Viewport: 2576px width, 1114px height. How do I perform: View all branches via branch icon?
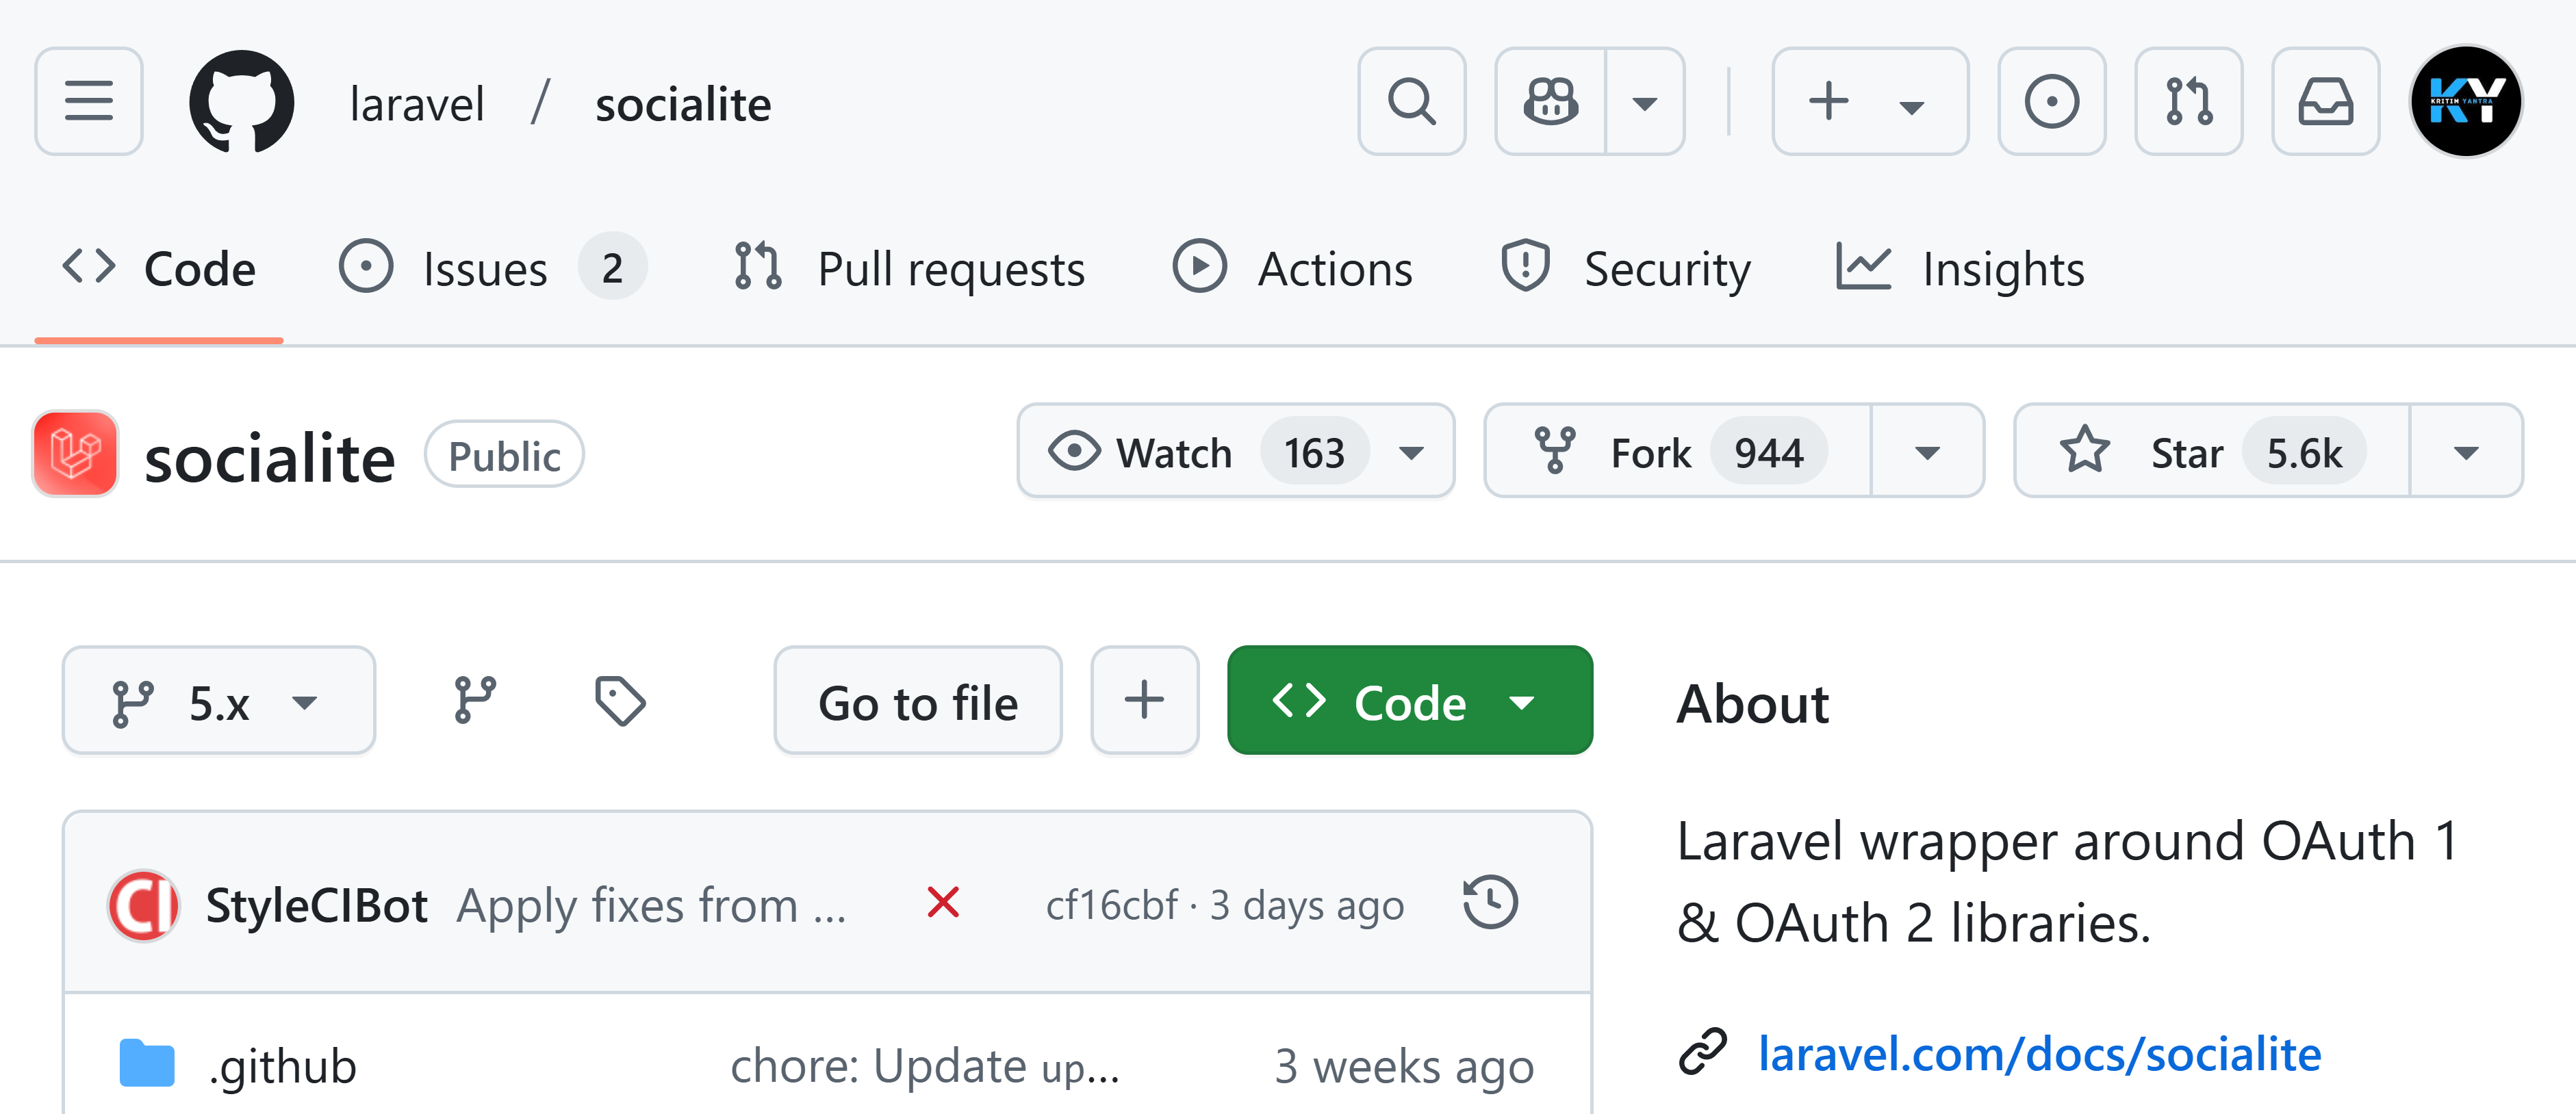(x=475, y=700)
